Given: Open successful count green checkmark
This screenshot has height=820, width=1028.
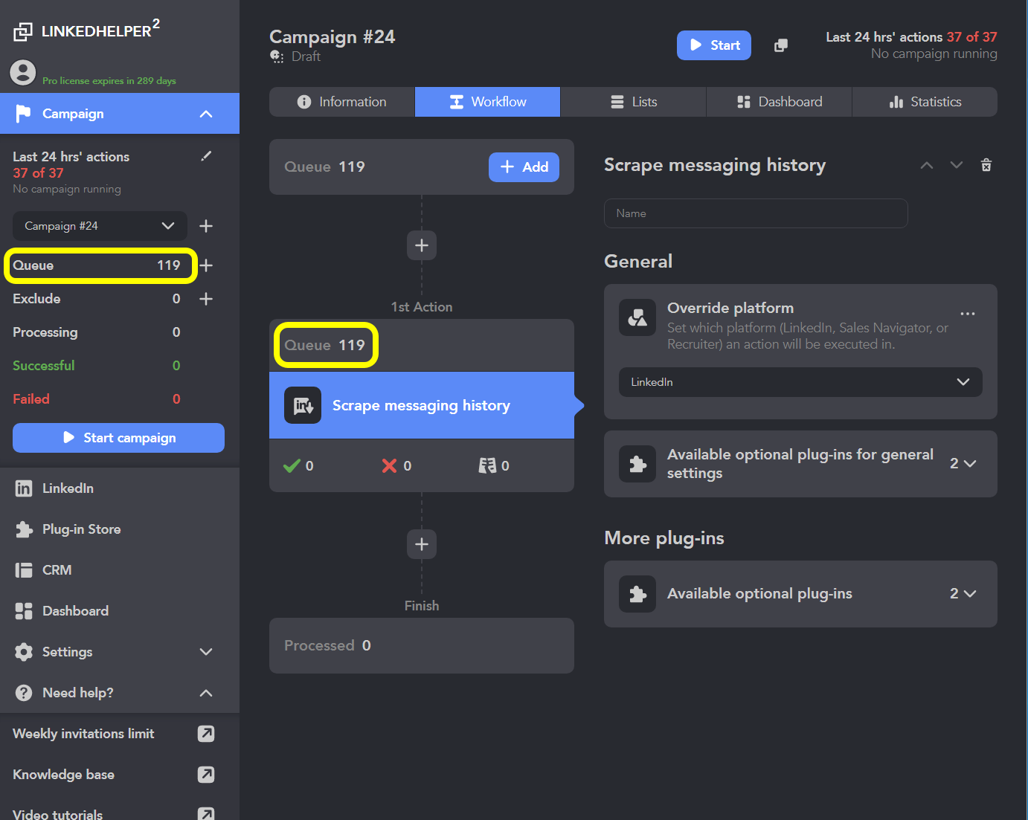Looking at the screenshot, I should point(292,465).
